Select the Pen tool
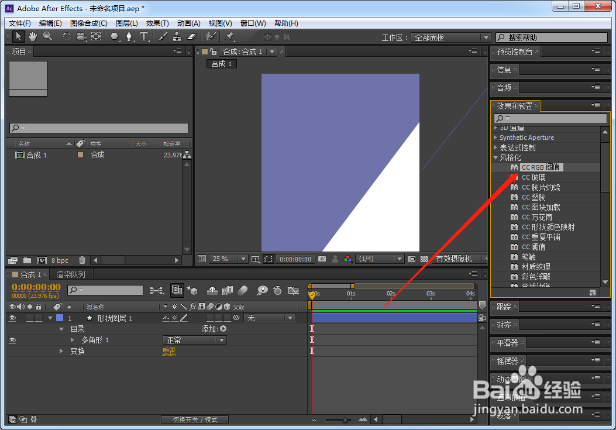 (129, 37)
